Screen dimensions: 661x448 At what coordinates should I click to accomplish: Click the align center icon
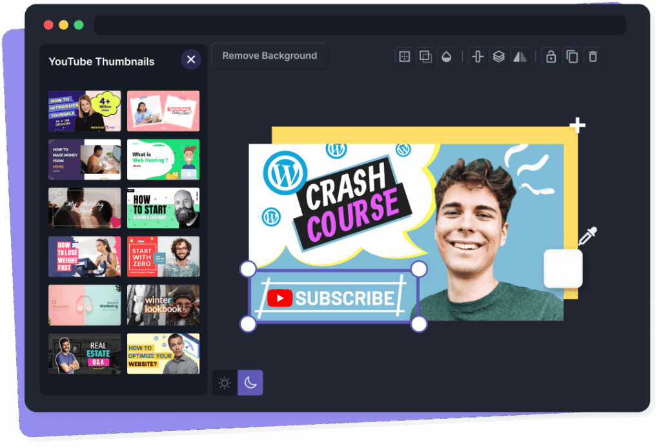point(478,57)
